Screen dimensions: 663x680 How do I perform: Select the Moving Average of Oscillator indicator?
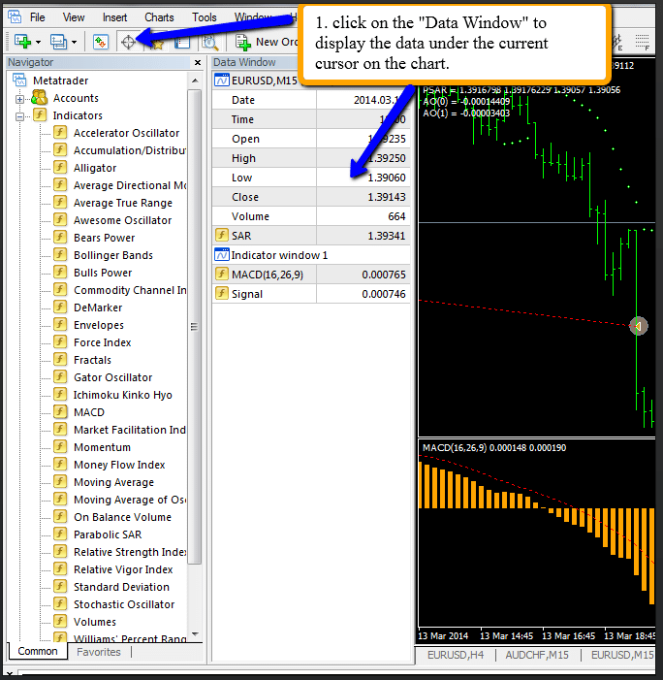tap(130, 500)
